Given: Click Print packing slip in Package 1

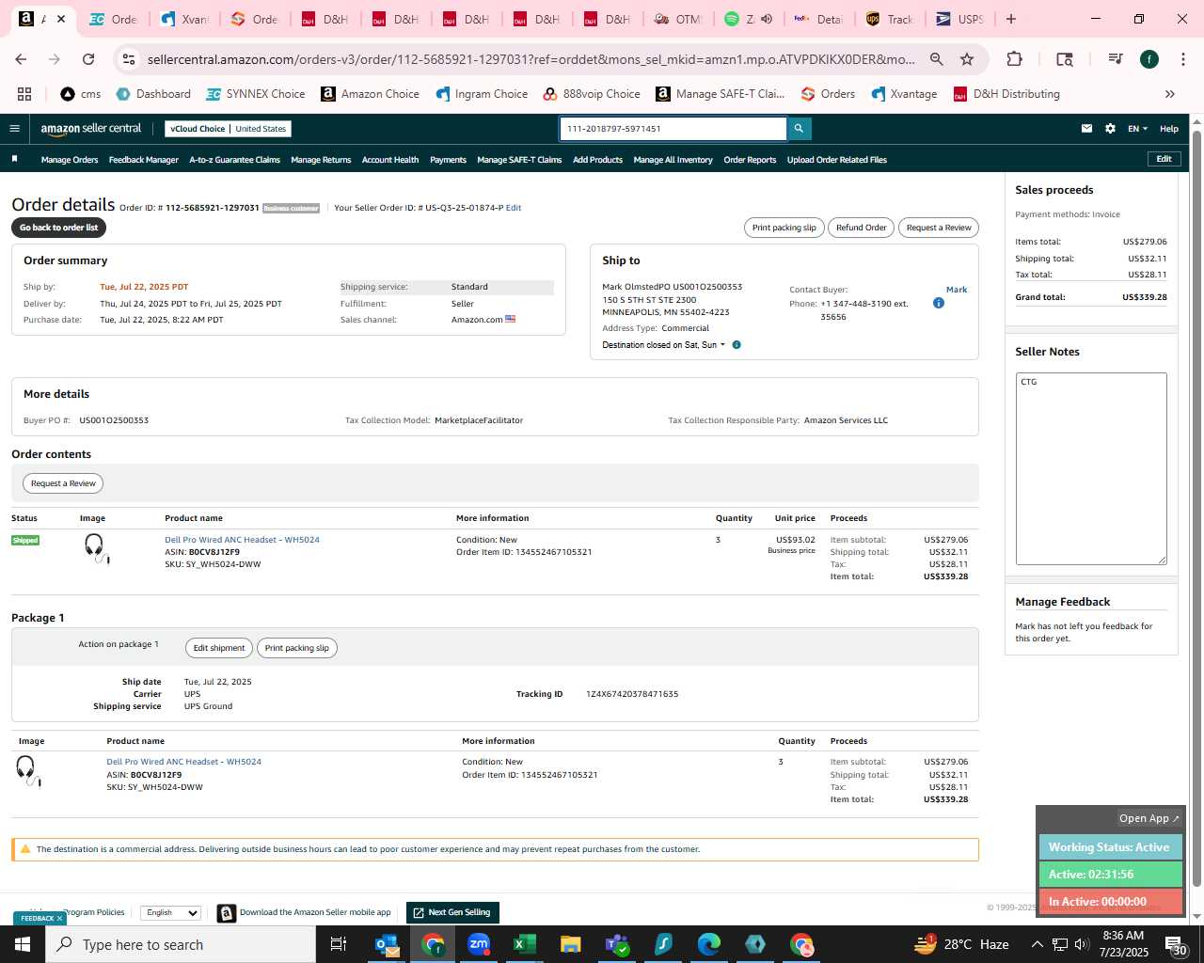Looking at the screenshot, I should (297, 648).
